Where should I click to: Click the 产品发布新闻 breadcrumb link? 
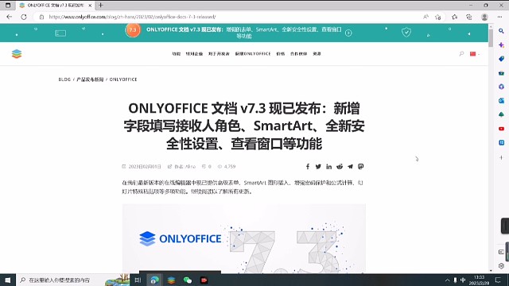90,79
